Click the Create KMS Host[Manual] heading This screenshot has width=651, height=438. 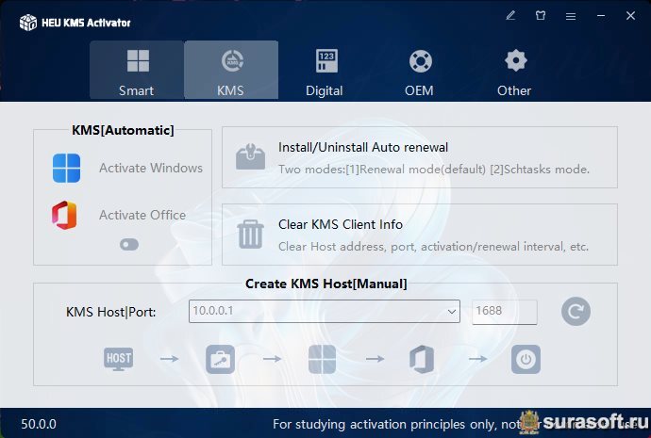(326, 284)
